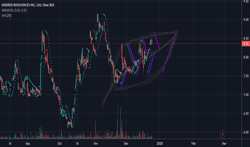
Task: Click the earnings E marker near November
Action: coord(107,134)
